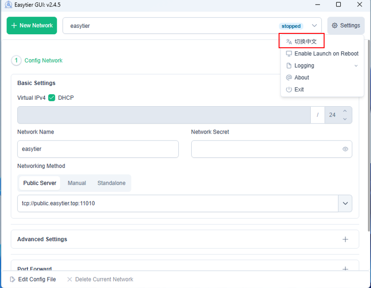Open the network selector dropdown arrow
The width and height of the screenshot is (371, 288).
314,26
